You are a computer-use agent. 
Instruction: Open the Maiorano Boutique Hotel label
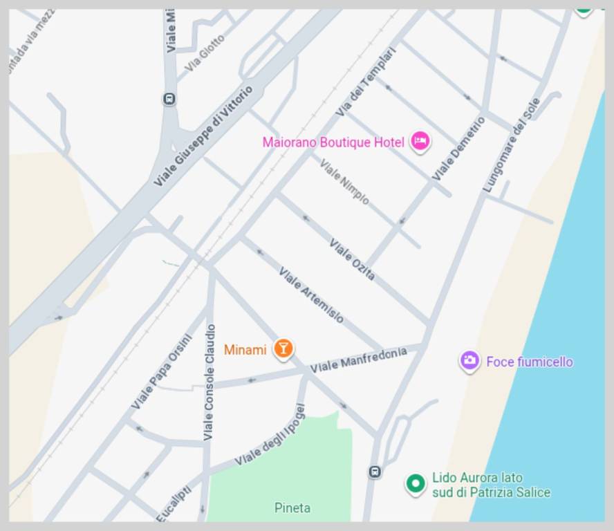333,142
